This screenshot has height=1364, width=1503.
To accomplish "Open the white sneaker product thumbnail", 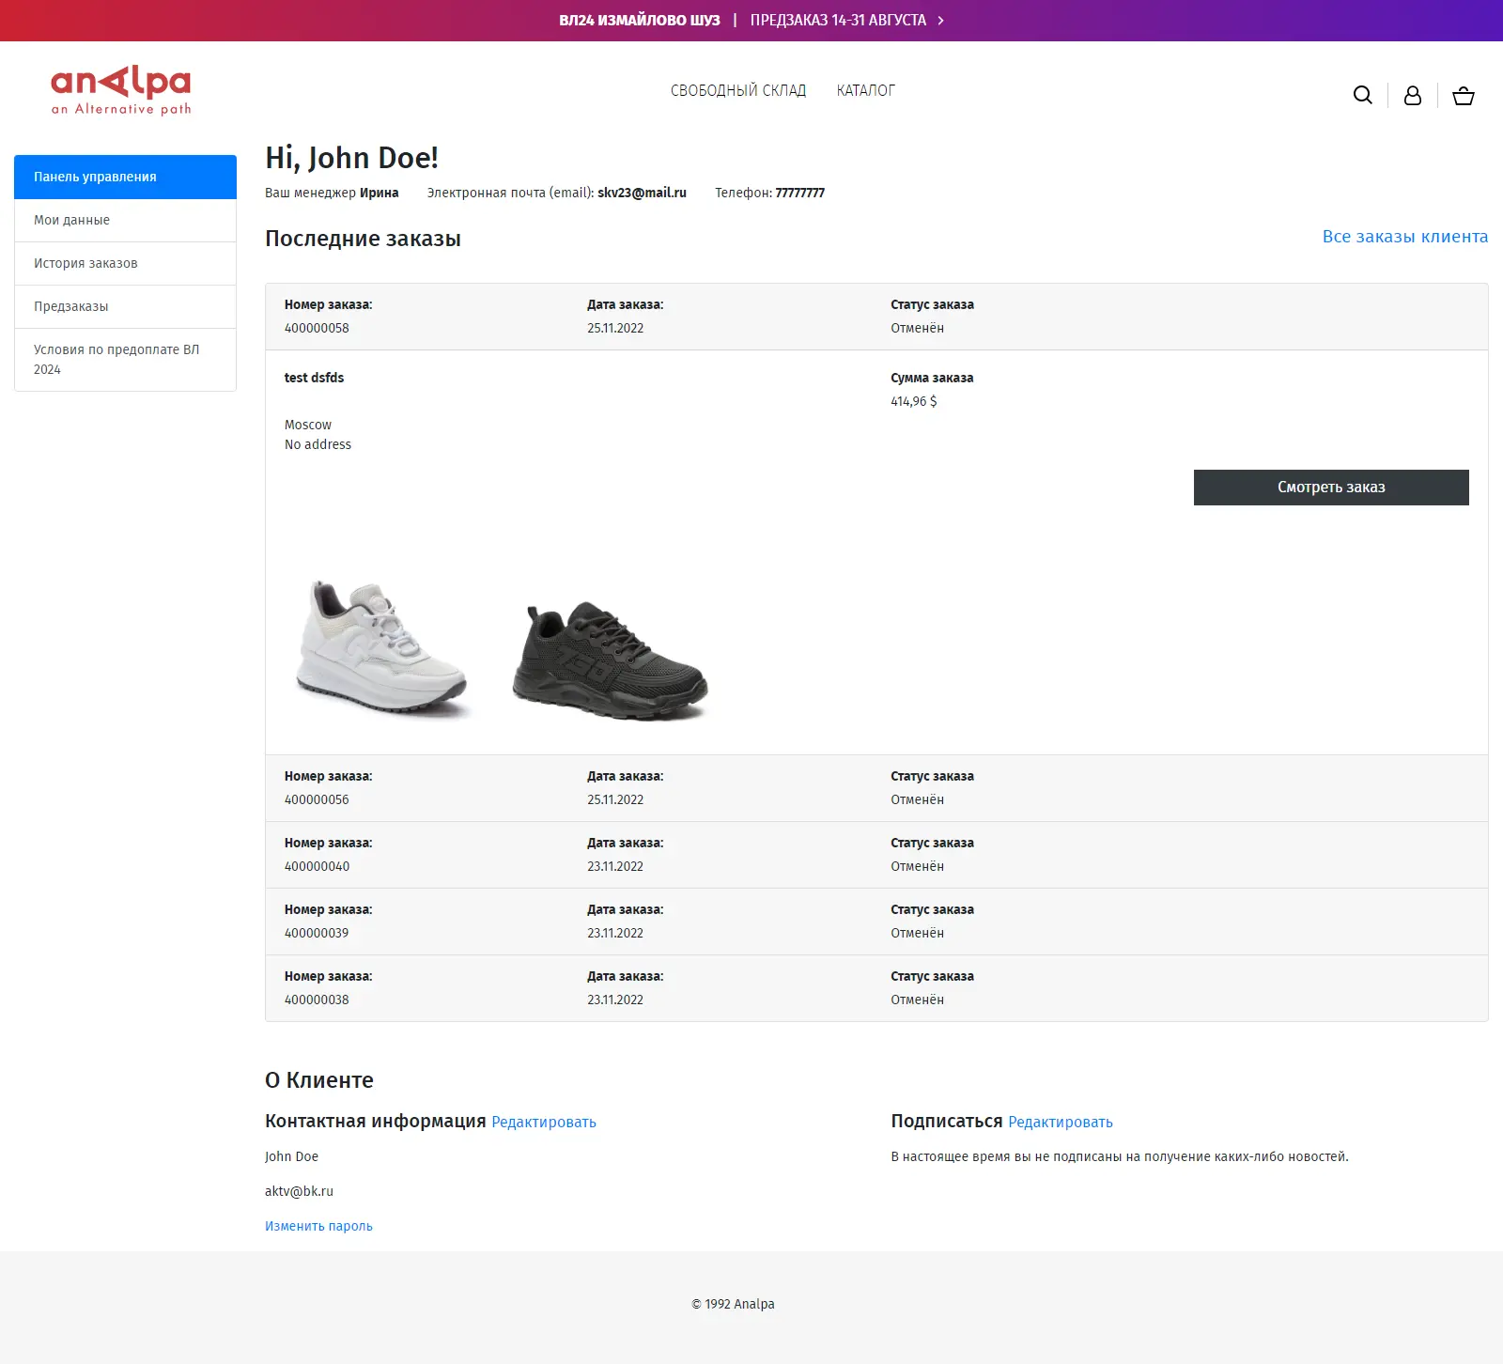I will click(381, 647).
